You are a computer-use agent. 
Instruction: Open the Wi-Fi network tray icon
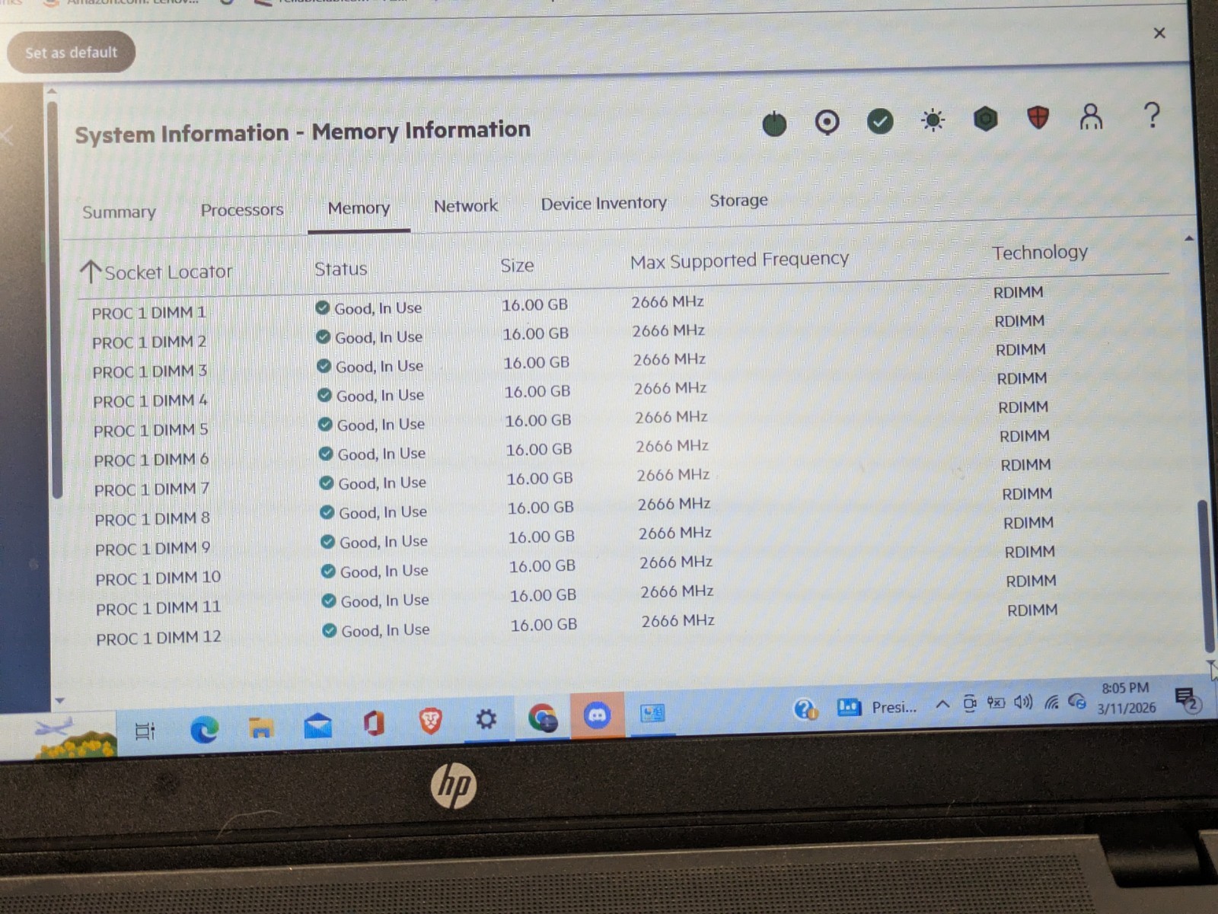click(1051, 702)
